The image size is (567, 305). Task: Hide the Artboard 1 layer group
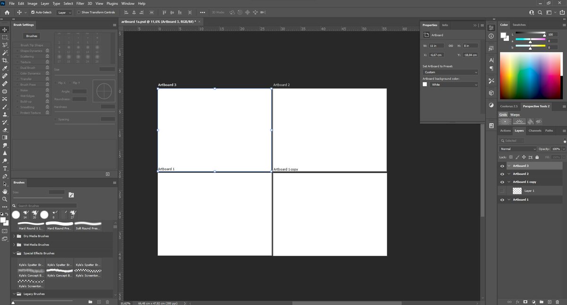502,200
